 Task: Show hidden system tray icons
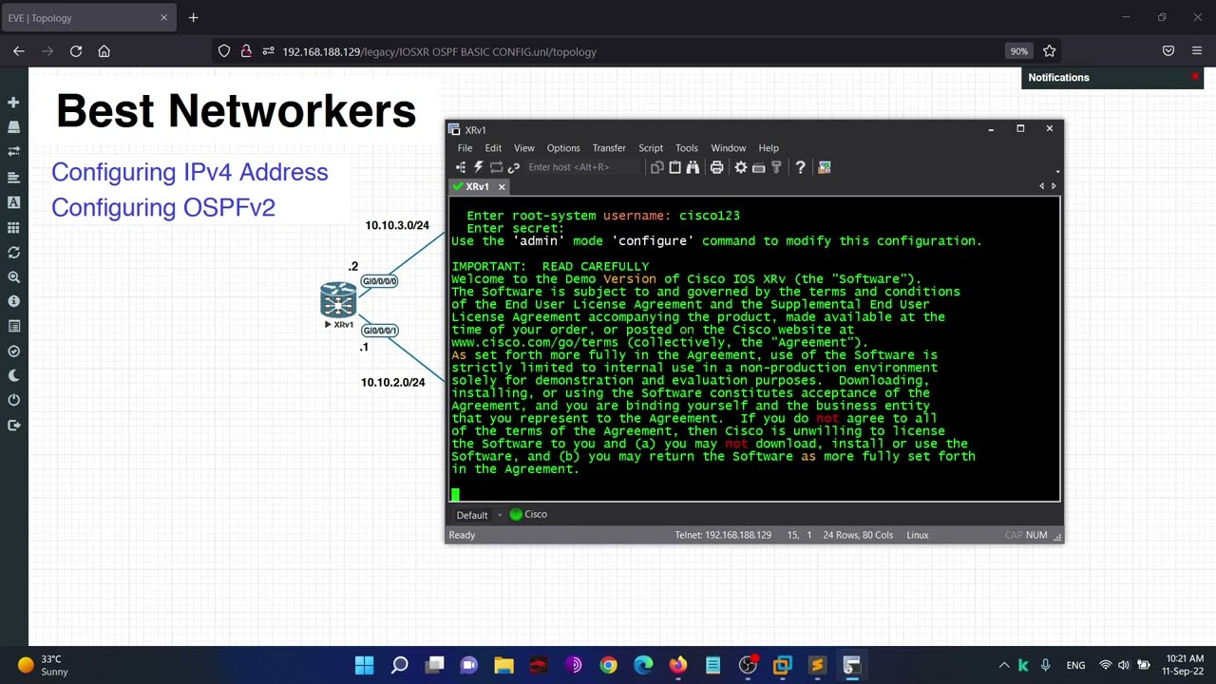(x=1003, y=665)
